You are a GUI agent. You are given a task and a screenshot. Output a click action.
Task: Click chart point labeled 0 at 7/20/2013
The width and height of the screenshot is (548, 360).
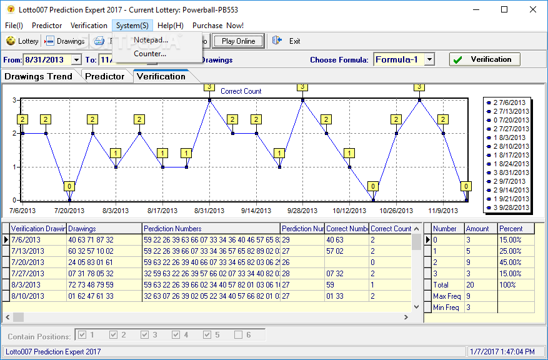tap(69, 200)
